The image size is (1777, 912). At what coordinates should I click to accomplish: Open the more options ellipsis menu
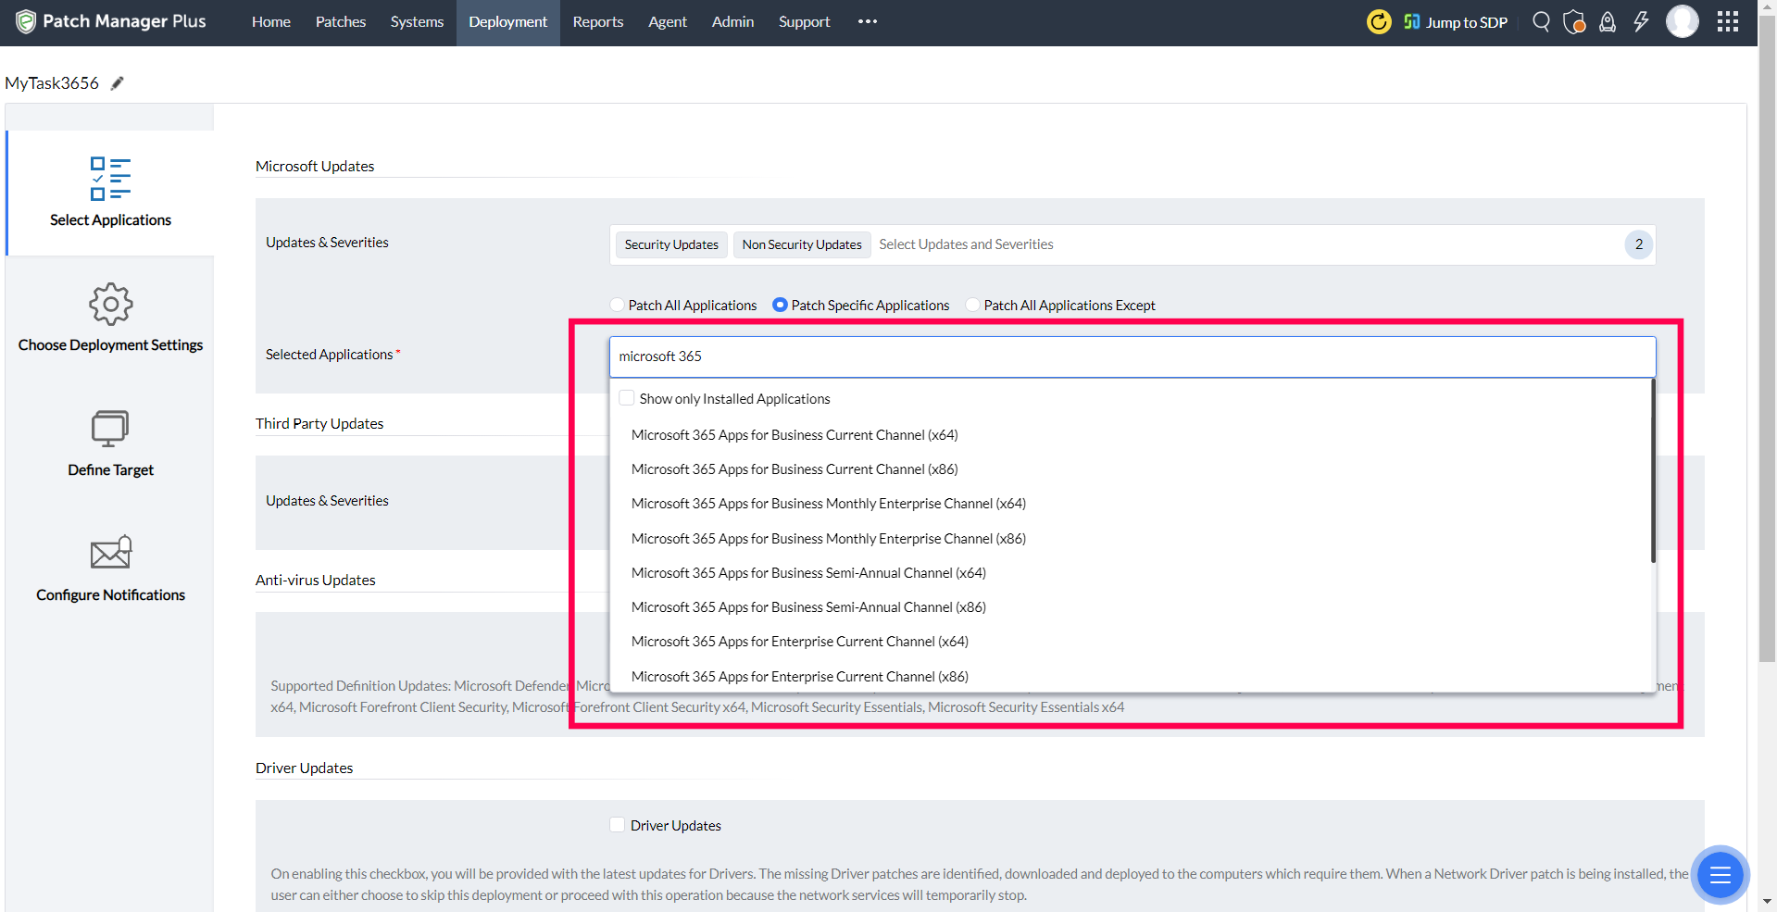tap(868, 21)
